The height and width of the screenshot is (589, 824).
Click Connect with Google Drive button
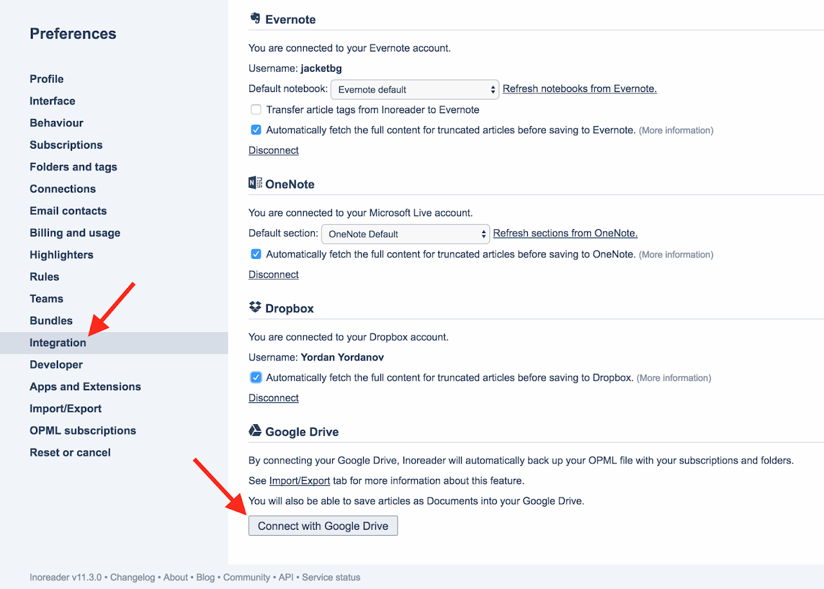pyautogui.click(x=323, y=526)
